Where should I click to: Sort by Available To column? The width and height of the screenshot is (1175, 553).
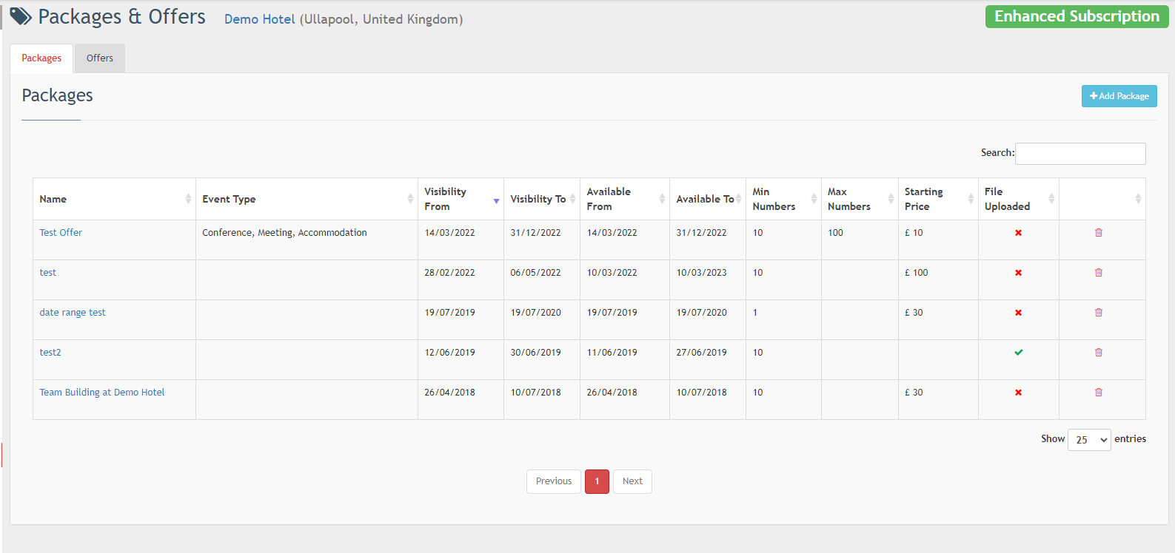[708, 199]
